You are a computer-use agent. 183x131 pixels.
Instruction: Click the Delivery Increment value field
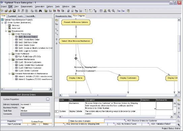[35, 104]
